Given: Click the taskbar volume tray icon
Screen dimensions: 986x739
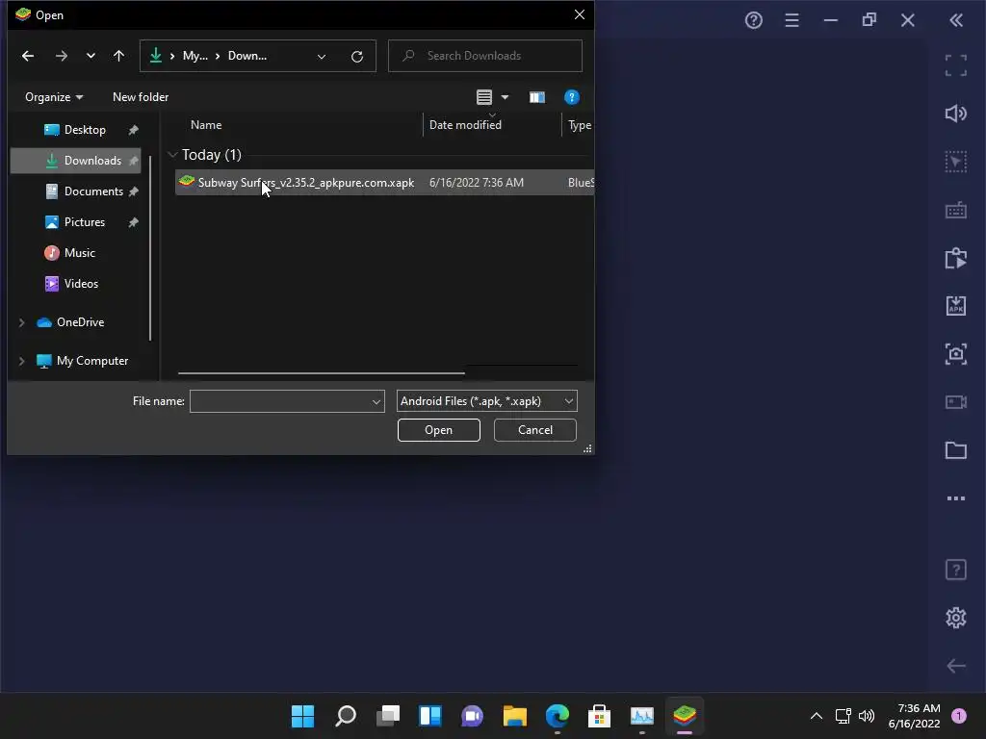Looking at the screenshot, I should coord(866,716).
